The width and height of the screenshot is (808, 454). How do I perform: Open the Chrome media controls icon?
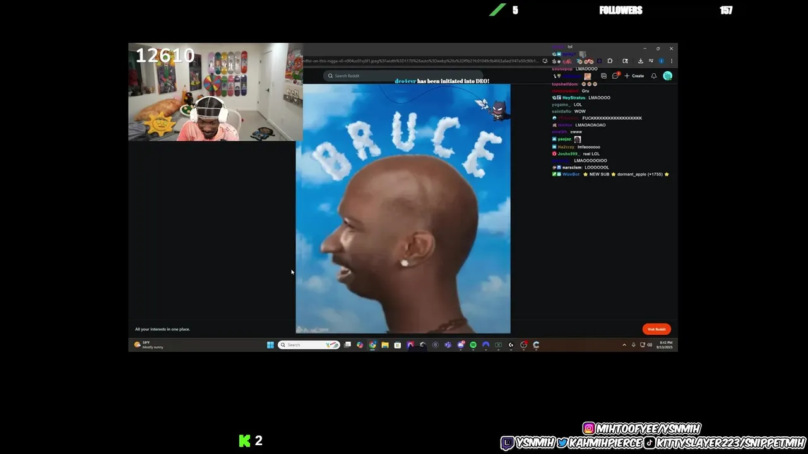click(x=651, y=61)
